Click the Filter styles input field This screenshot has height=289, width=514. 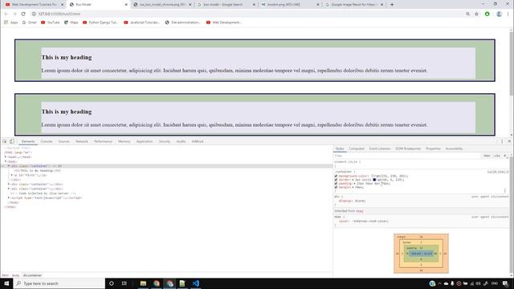coord(406,156)
